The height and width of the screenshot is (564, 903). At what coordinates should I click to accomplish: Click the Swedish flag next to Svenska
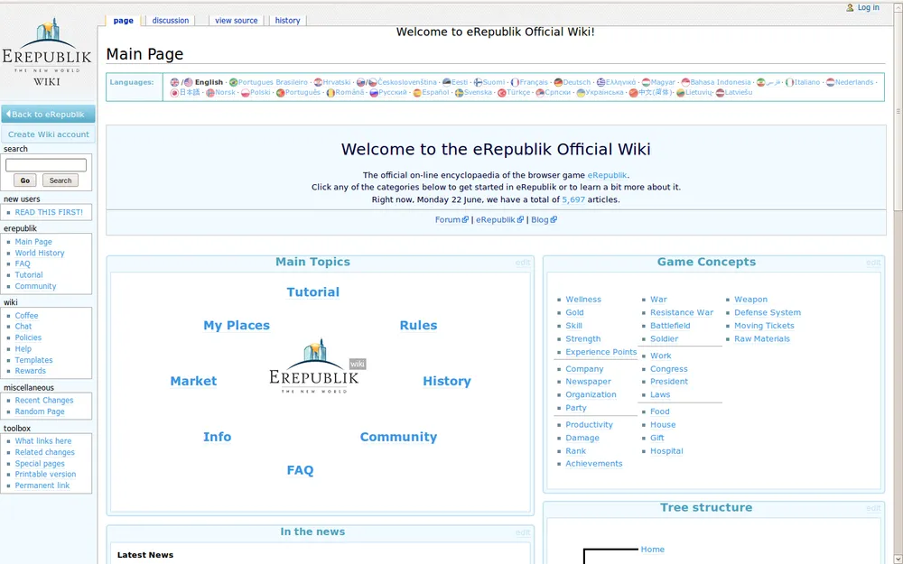[459, 93]
